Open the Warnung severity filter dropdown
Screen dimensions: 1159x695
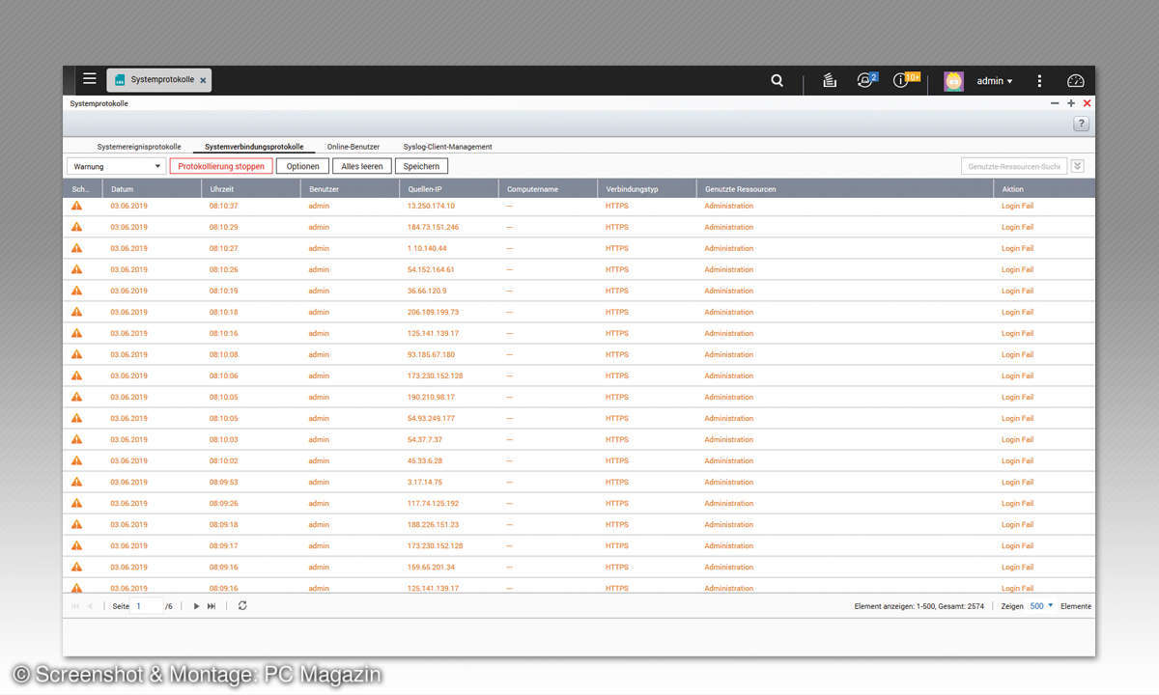(x=116, y=166)
